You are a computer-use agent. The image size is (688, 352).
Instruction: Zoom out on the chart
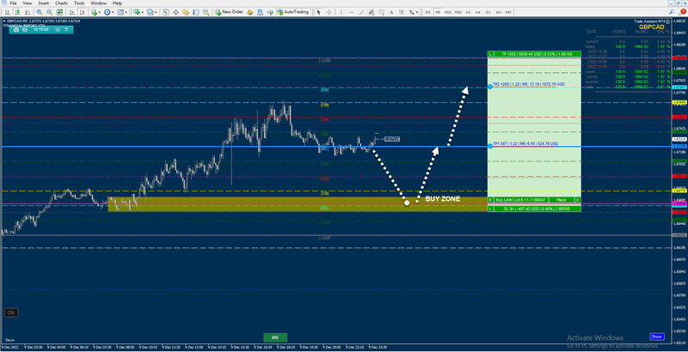pos(50,12)
